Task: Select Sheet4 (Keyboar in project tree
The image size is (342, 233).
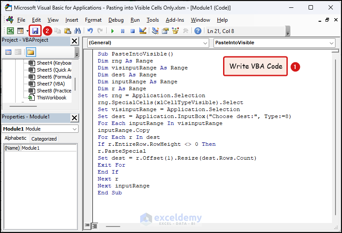Action: [x=54, y=63]
